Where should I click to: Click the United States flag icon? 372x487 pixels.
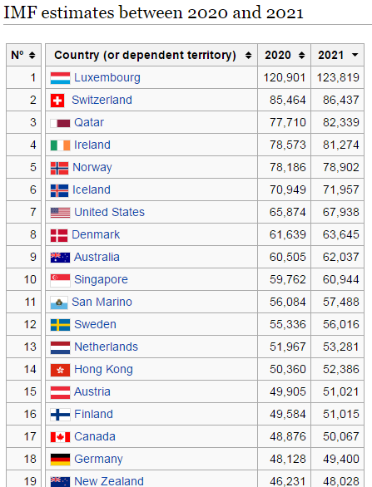click(x=60, y=213)
